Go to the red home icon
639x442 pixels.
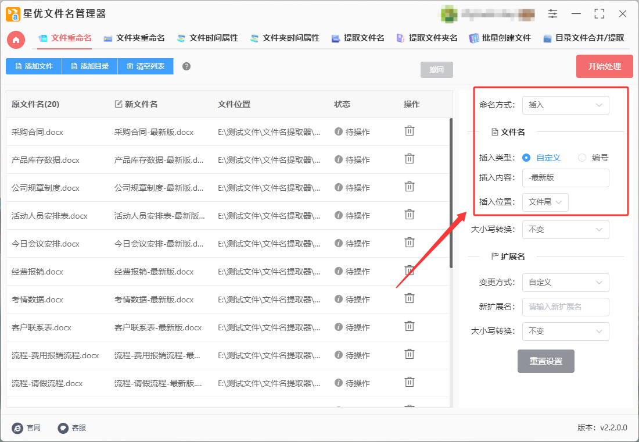coord(16,40)
